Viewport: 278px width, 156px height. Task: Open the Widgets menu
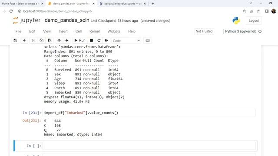(114, 31)
